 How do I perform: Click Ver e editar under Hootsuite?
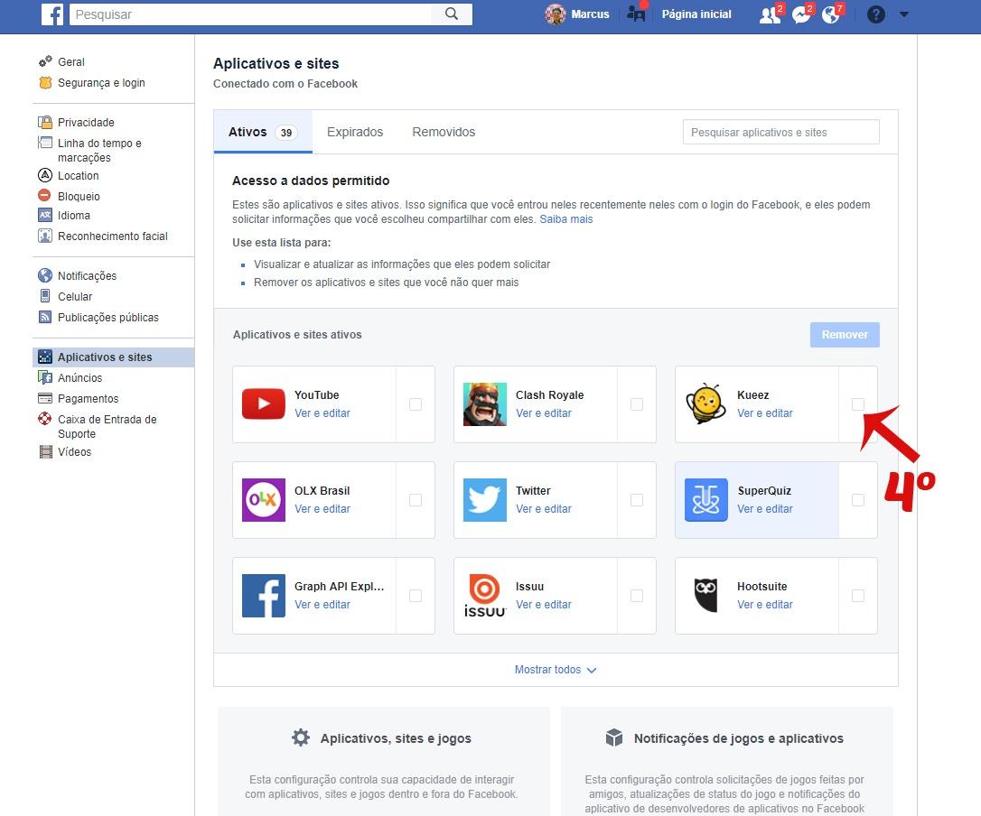764,604
